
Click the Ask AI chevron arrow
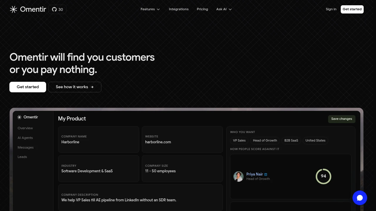pos(230,9)
